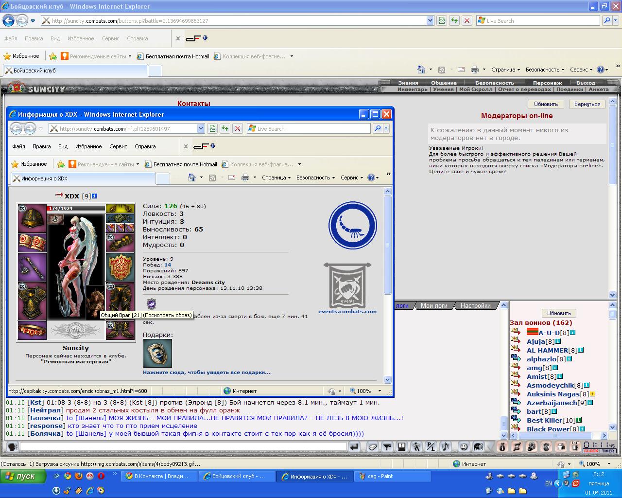This screenshot has width=622, height=498.
Task: Open the heart belt item slot
Action: click(x=32, y=330)
